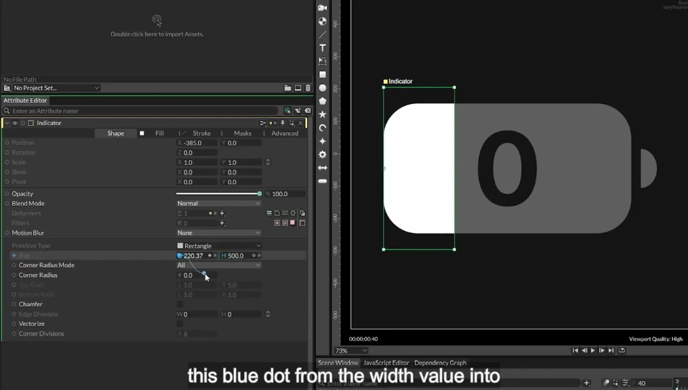Viewport: 688px width, 390px height.
Task: Enable the Chamfer checkbox
Action: coord(180,304)
